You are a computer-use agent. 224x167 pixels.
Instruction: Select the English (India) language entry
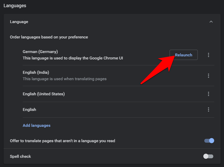pyautogui.click(x=36, y=72)
